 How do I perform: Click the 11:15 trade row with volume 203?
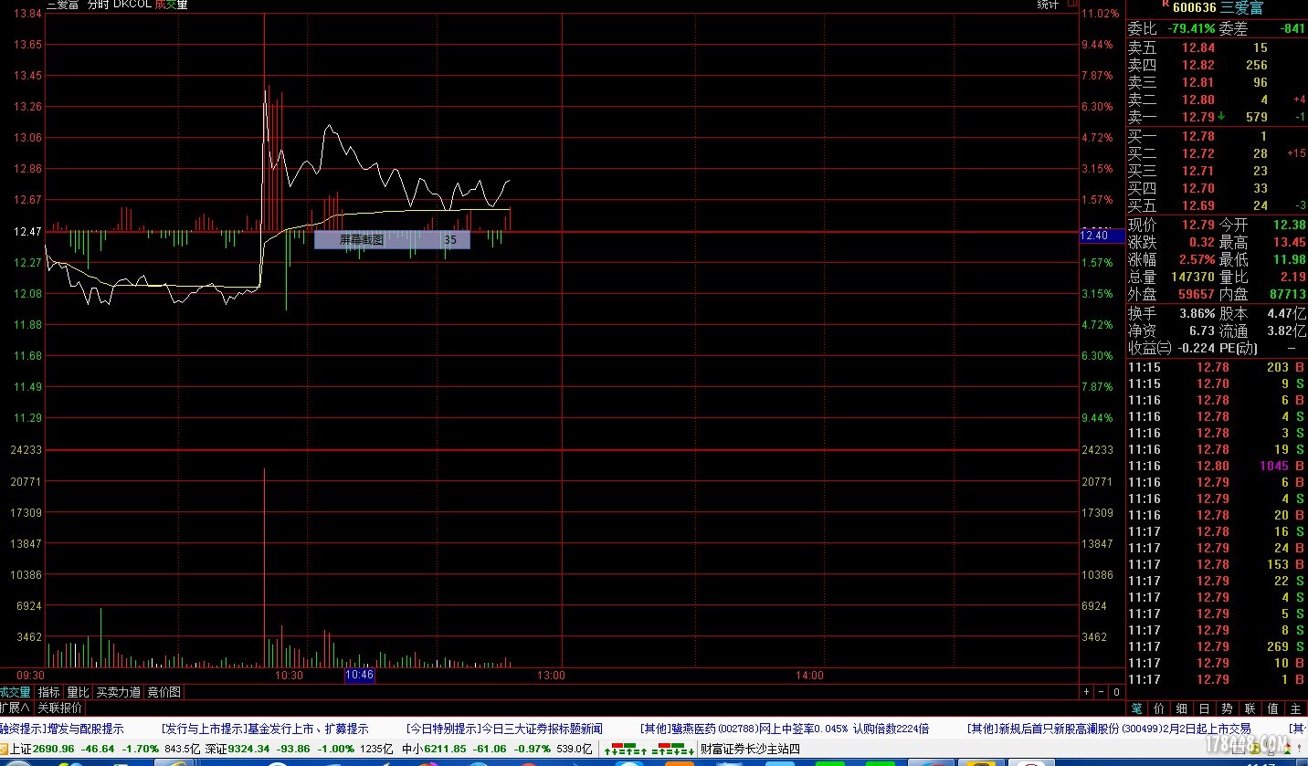point(1217,367)
